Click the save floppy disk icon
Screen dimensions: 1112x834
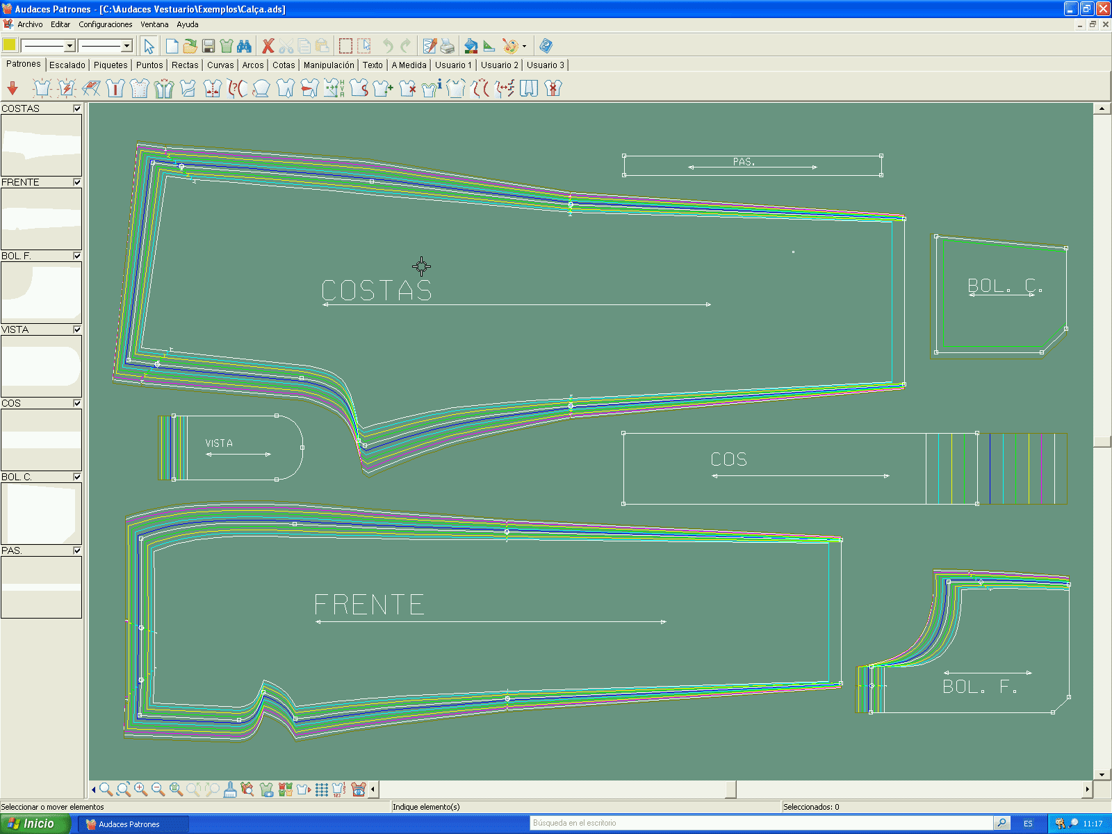point(208,47)
